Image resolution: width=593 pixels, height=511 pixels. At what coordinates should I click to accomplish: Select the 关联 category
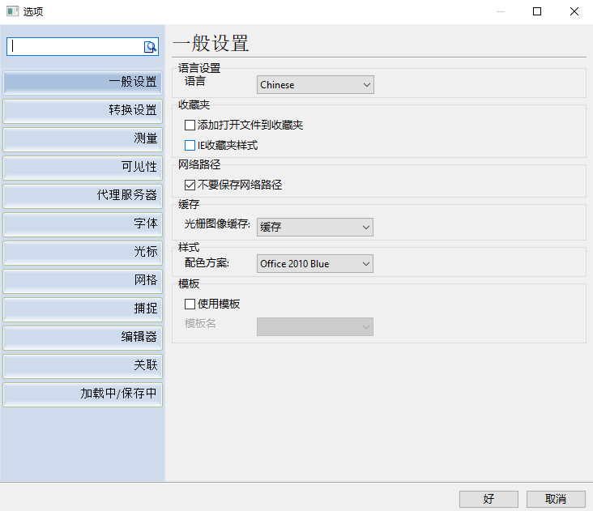pos(83,366)
